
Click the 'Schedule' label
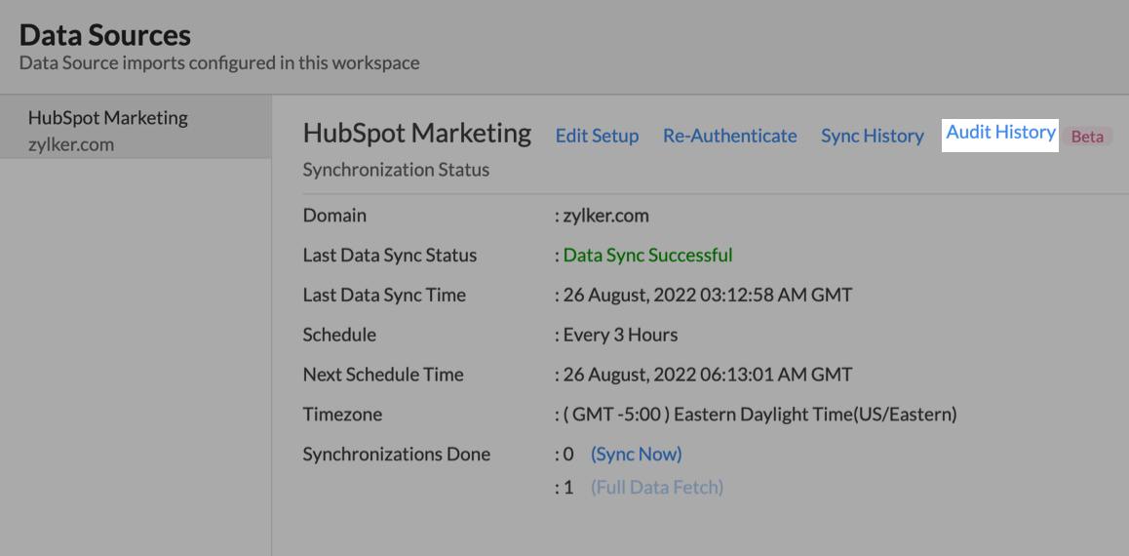(340, 335)
